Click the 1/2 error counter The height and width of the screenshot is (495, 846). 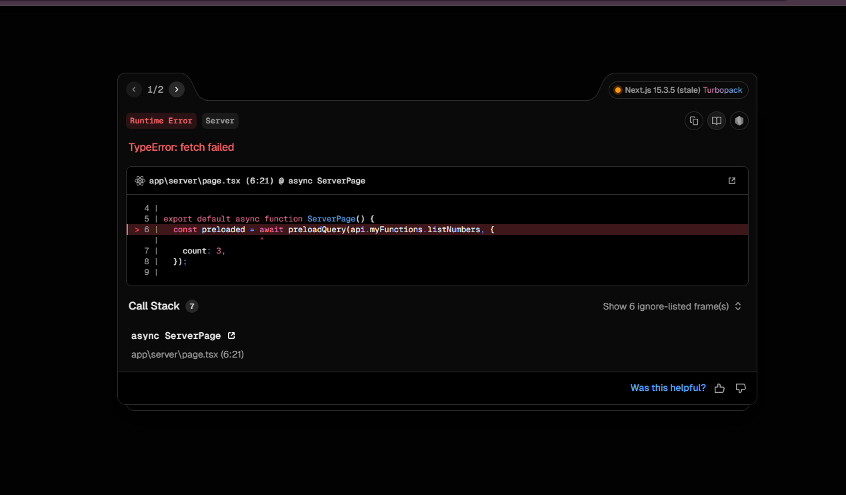pos(155,89)
